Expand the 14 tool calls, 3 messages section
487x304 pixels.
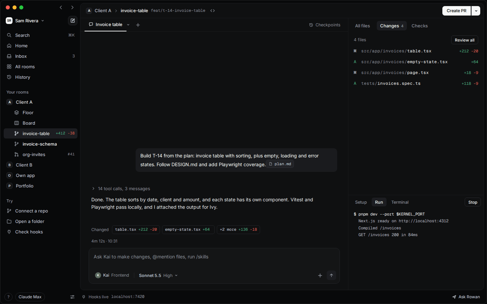pos(121,188)
